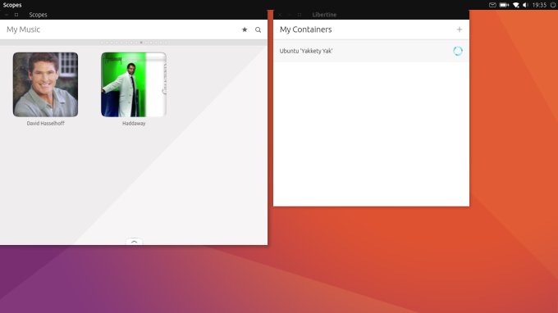The height and width of the screenshot is (313, 558).
Task: Minimize the Scopes window
Action: [7, 15]
